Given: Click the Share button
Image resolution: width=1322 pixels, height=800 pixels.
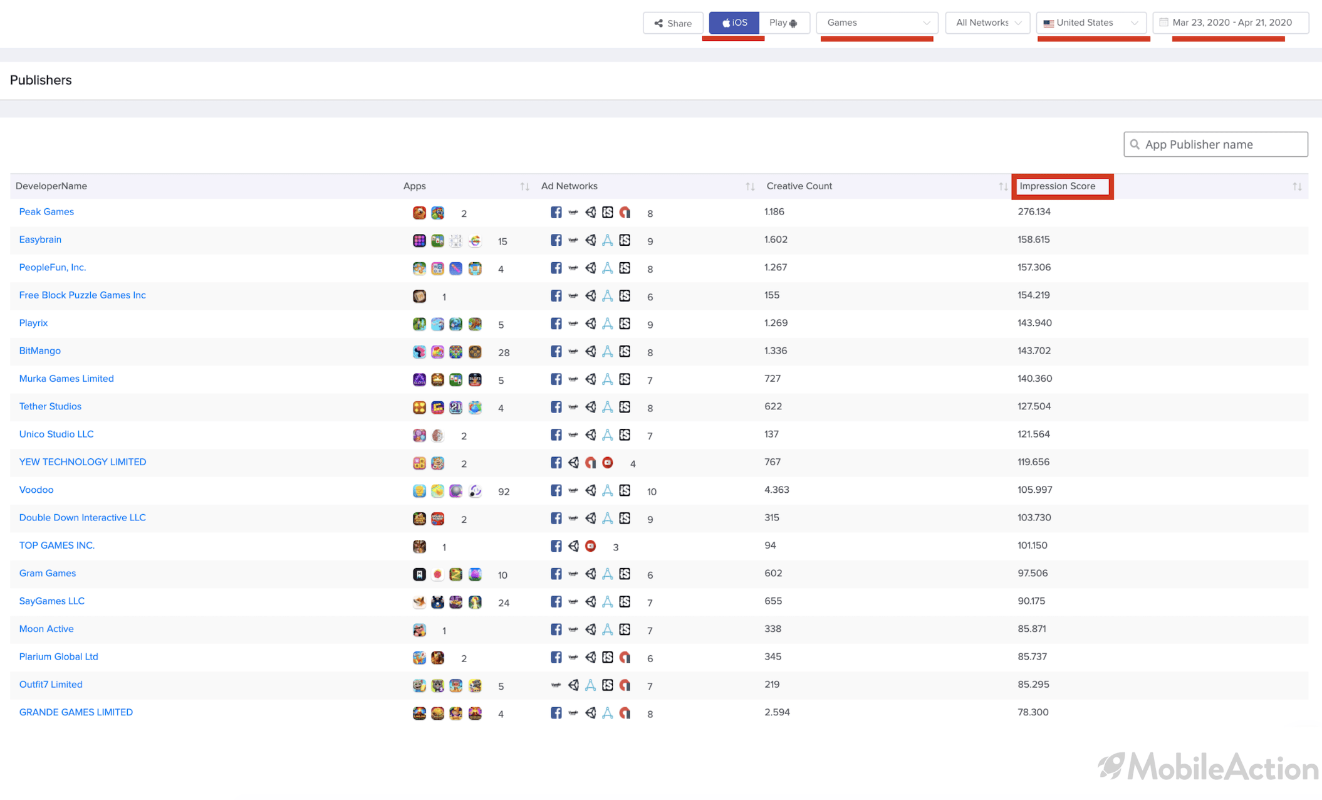Looking at the screenshot, I should [x=673, y=23].
